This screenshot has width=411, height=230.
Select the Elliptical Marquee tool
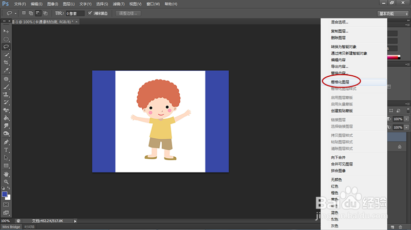tap(6, 39)
